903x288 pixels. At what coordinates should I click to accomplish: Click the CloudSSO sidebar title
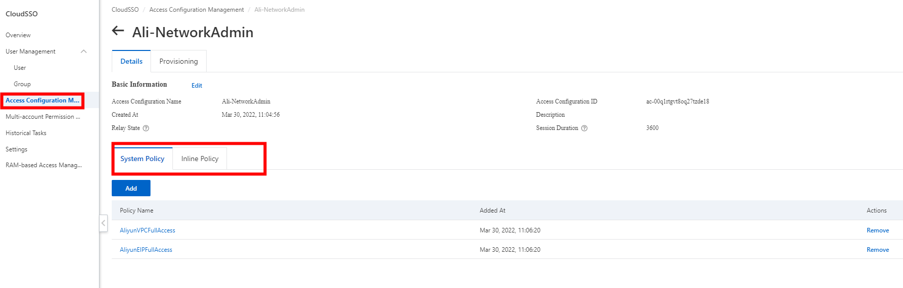[x=21, y=14]
